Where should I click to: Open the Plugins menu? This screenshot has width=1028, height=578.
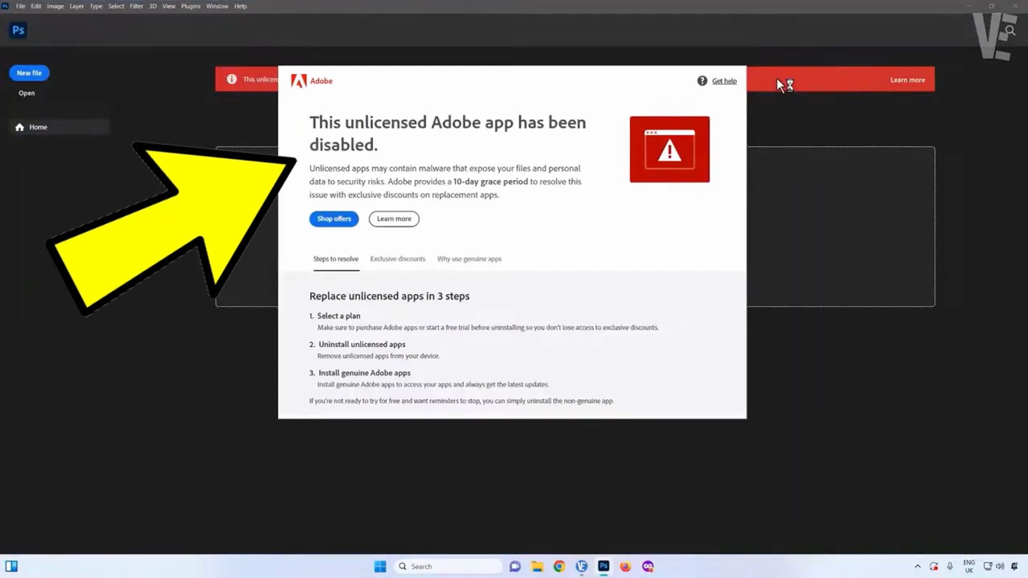[x=191, y=6]
